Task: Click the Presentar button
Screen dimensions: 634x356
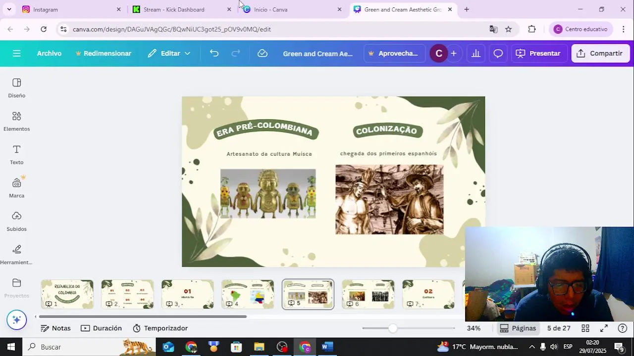Action: tap(538, 53)
